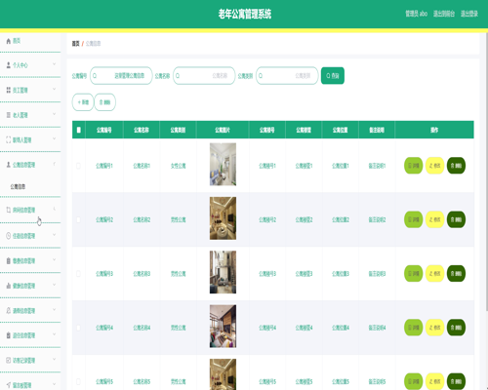Click the 首页 home icon in sidebar
Screen dimensions: 488x390
point(9,41)
